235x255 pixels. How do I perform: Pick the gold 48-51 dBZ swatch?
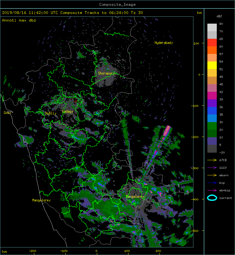coord(212,73)
